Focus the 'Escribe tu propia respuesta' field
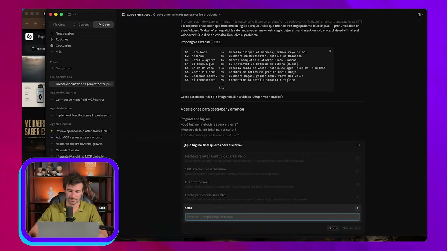Screen dimensions: 447x251 [272, 217]
